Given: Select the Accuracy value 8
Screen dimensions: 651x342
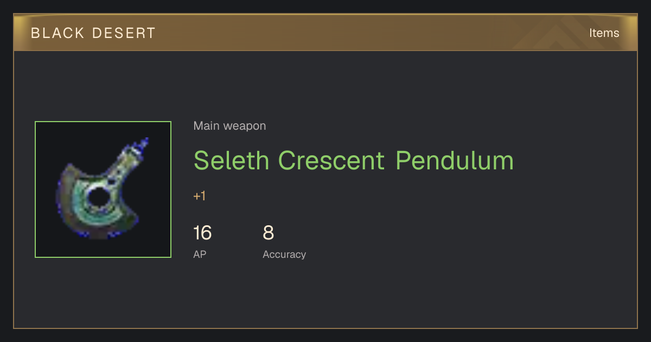Looking at the screenshot, I should pyautogui.click(x=268, y=233).
